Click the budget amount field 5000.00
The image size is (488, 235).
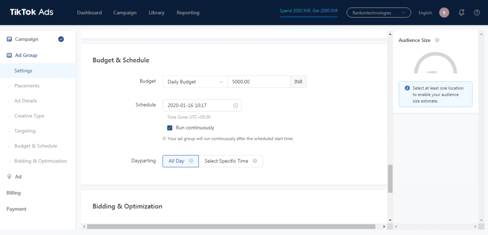pos(259,82)
